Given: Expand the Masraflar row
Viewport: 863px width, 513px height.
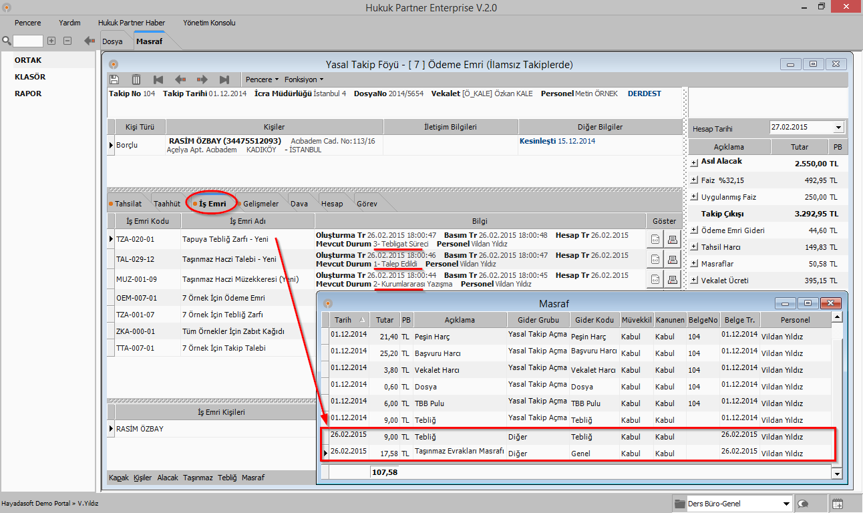Looking at the screenshot, I should pyautogui.click(x=695, y=264).
